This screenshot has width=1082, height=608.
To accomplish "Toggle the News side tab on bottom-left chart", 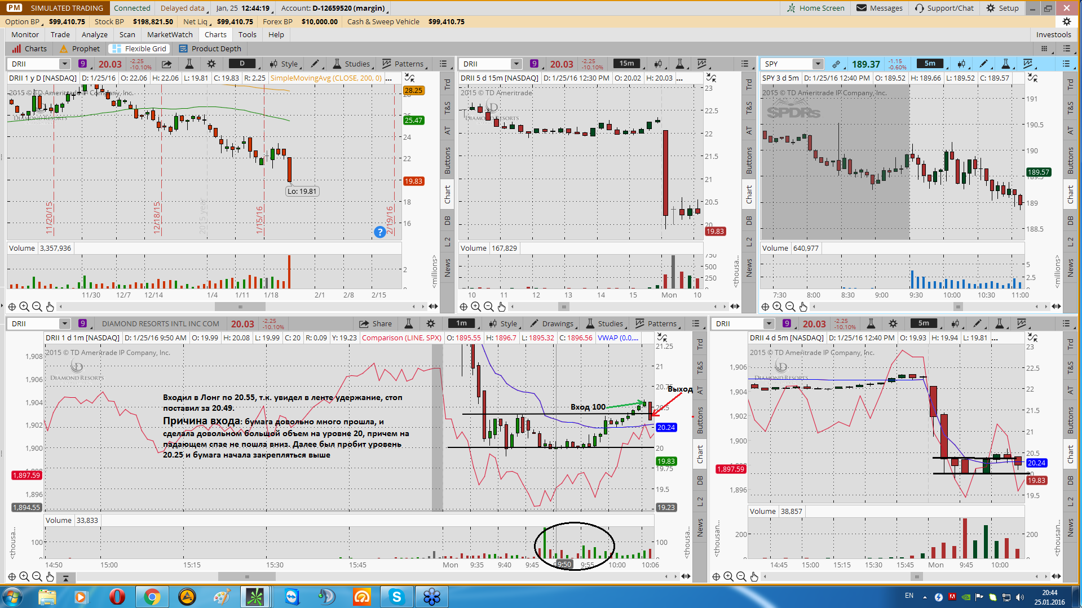I will pos(700,527).
